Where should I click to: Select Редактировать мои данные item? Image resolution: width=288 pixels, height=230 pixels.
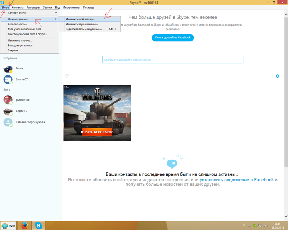89,29
